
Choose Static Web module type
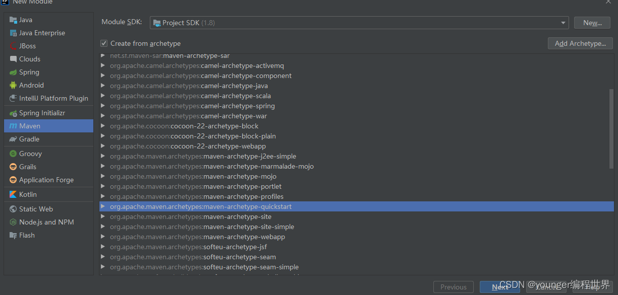(x=48, y=209)
